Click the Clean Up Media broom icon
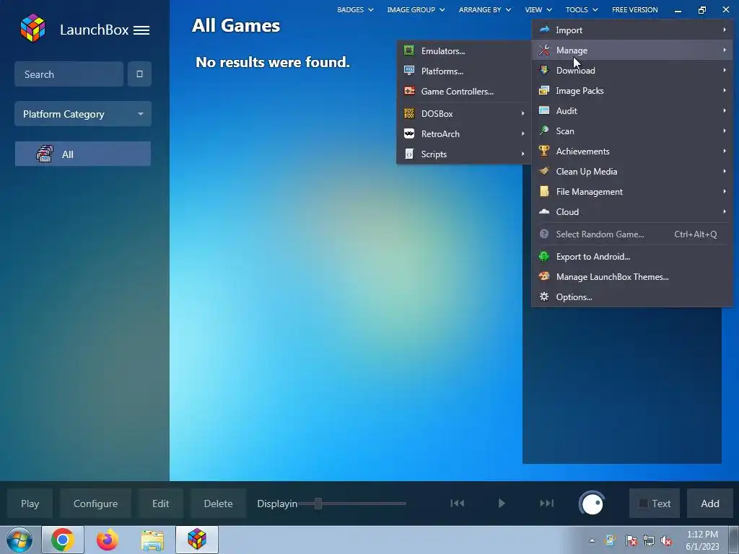 [x=544, y=171]
